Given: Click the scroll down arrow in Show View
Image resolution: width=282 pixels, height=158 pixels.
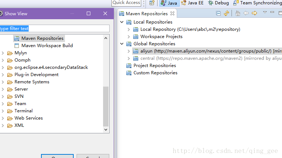Looking at the screenshot, I should pyautogui.click(x=106, y=129).
